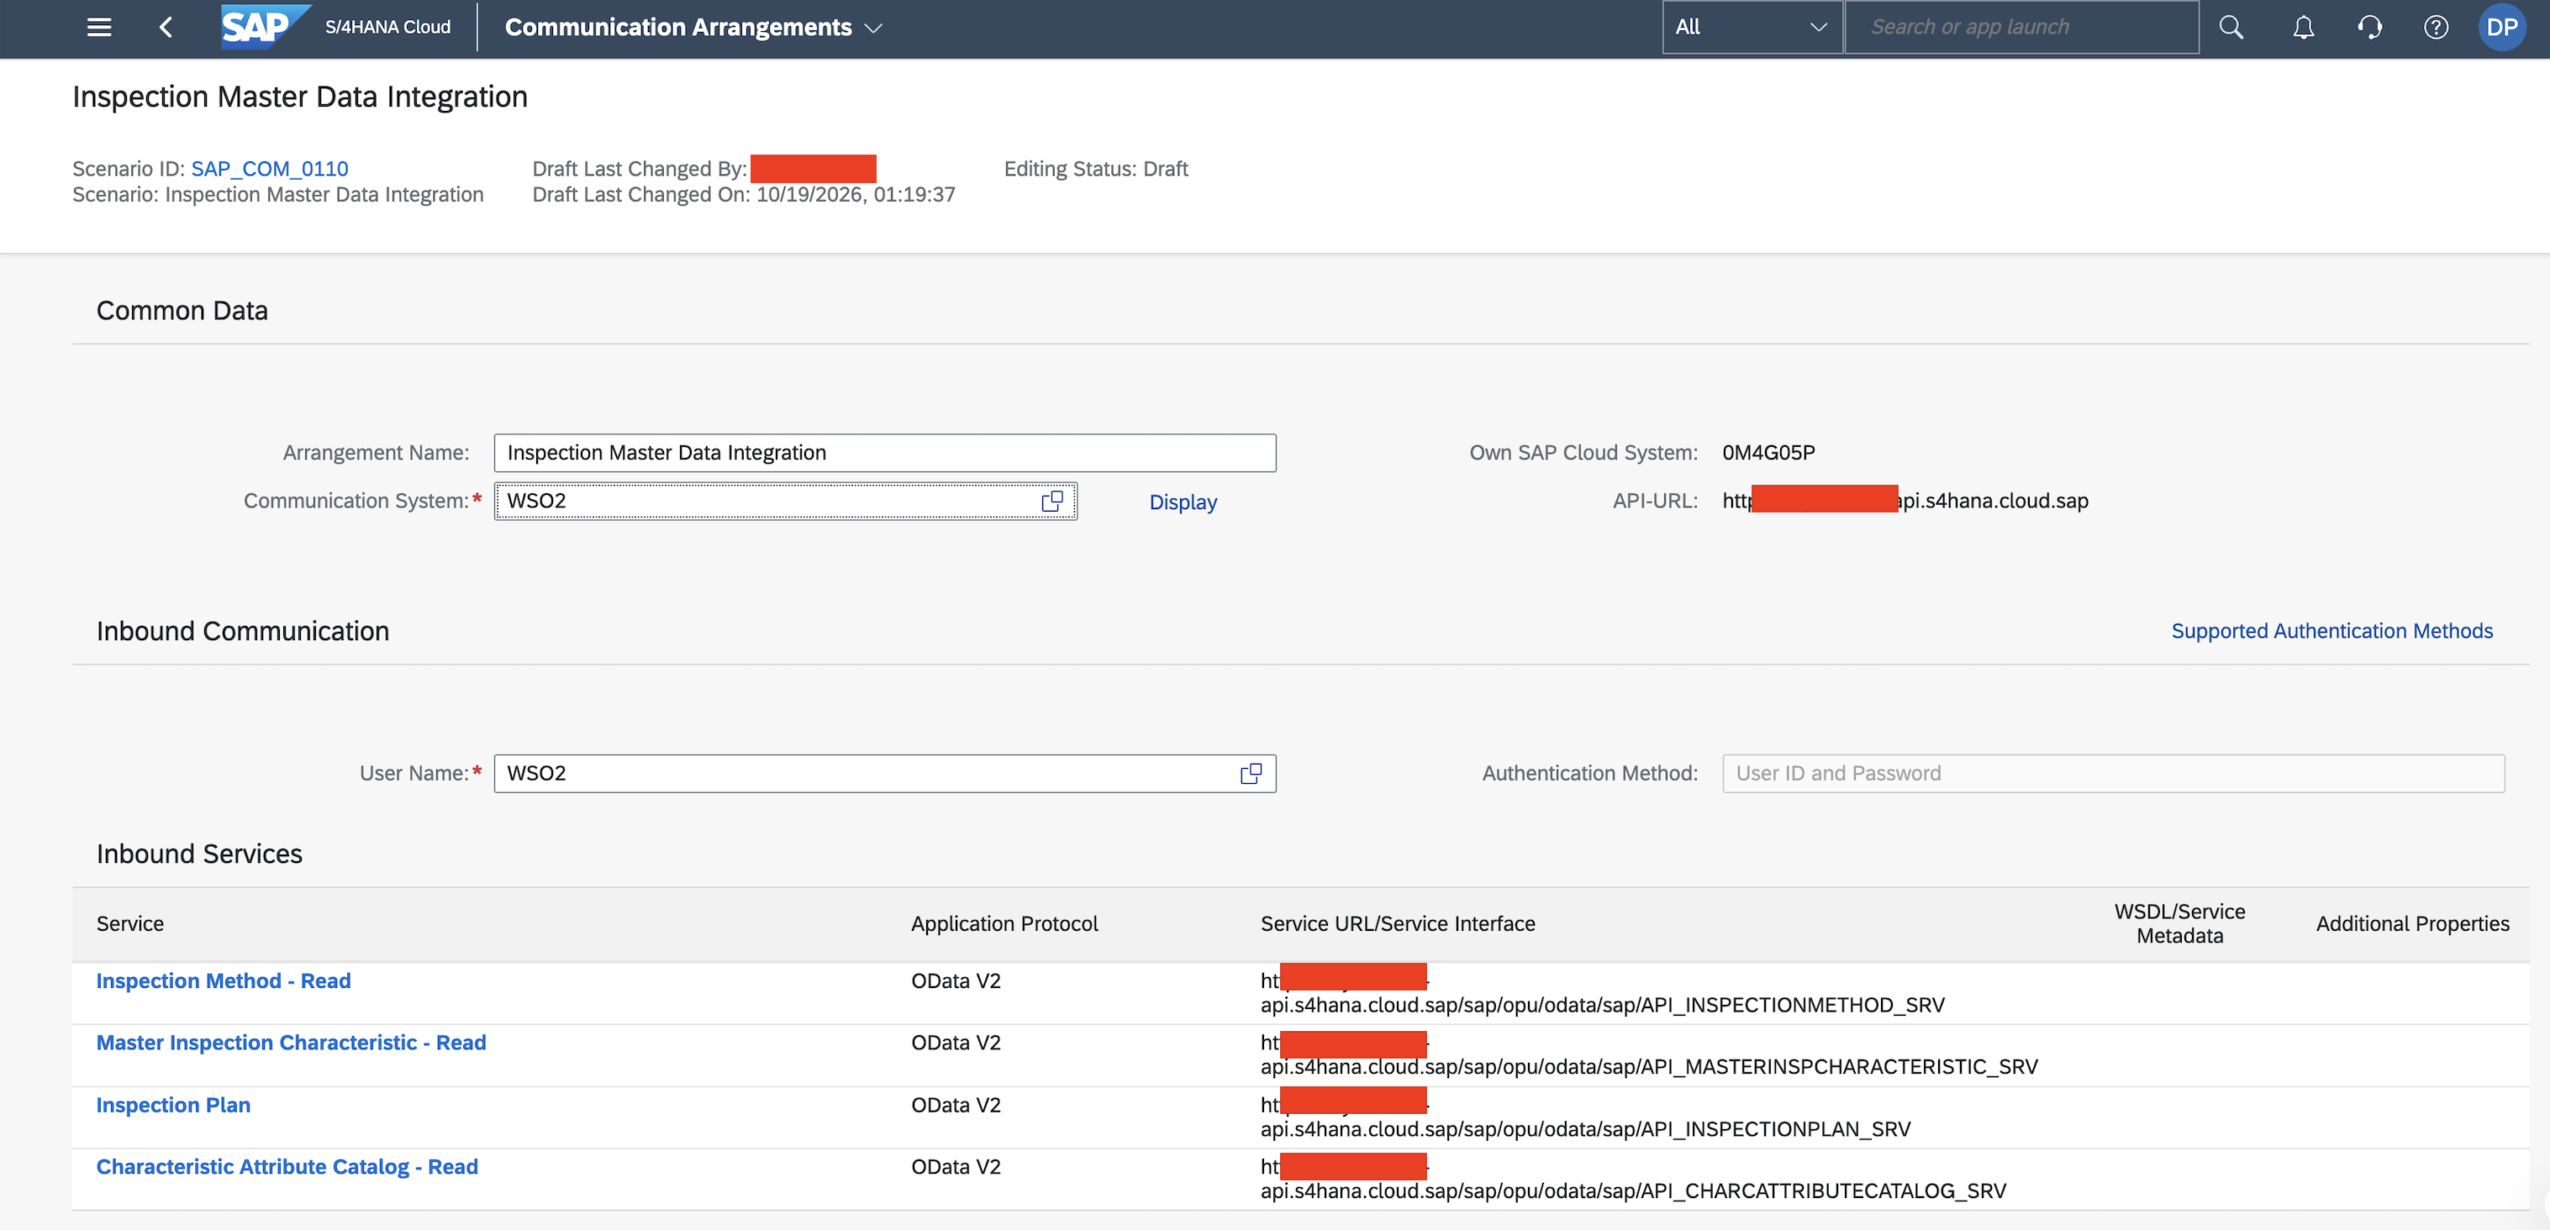Open the headset support icon
This screenshot has width=2550, height=1230.
point(2370,28)
